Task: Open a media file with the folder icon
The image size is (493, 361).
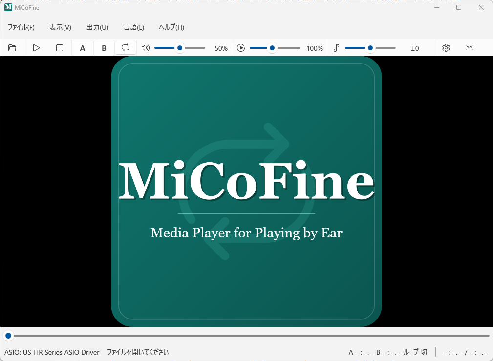Action: point(12,48)
